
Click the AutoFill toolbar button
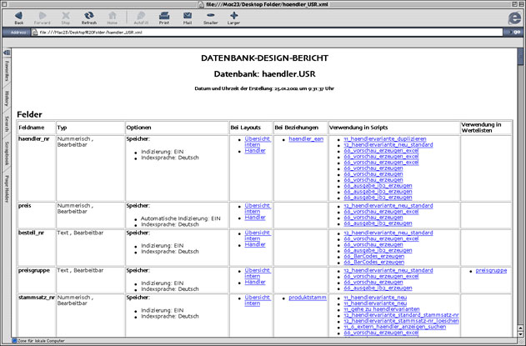(x=141, y=18)
